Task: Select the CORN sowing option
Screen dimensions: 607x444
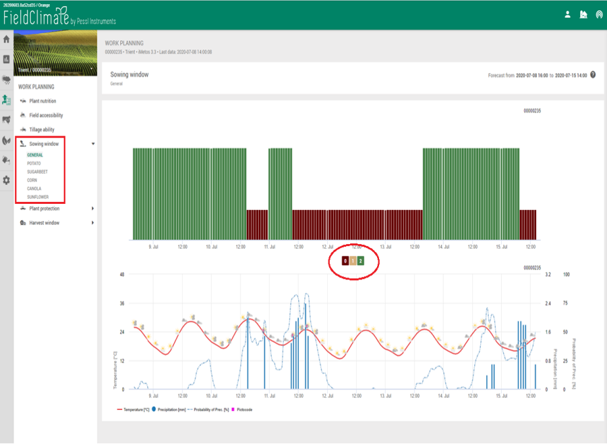Action: tap(32, 180)
